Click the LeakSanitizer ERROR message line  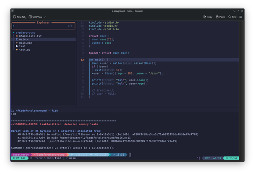[54, 124]
